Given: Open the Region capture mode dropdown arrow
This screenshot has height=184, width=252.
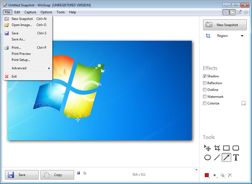Looking at the screenshot, I should 242,36.
